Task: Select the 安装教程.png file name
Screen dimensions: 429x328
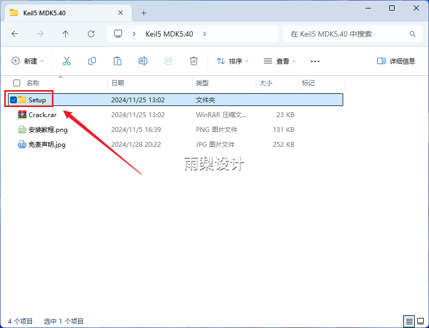Action: point(48,129)
